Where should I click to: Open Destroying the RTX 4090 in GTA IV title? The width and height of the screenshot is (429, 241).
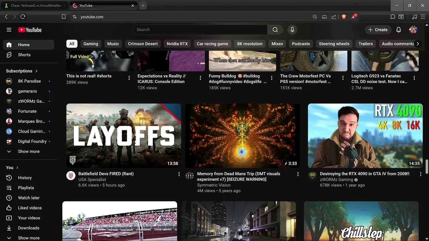click(365, 174)
